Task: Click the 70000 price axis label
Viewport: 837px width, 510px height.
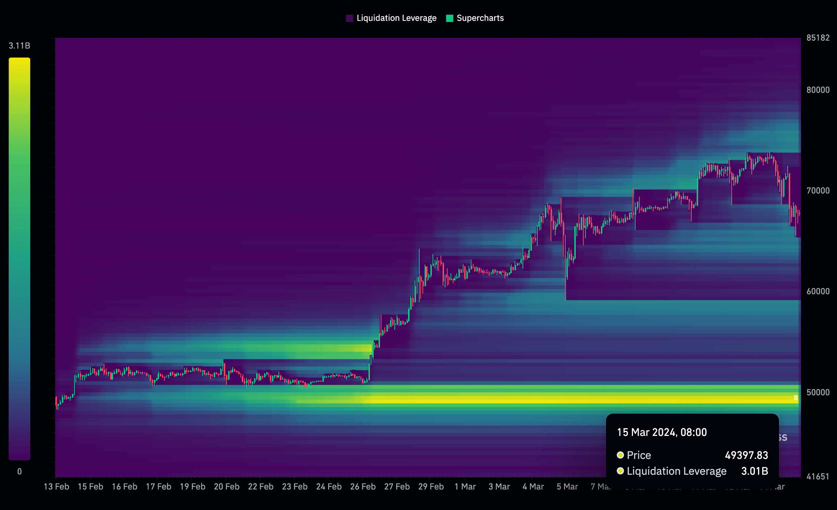Action: (818, 191)
